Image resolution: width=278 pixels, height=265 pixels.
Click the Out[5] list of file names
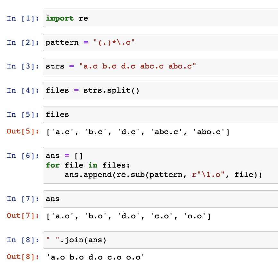138,132
